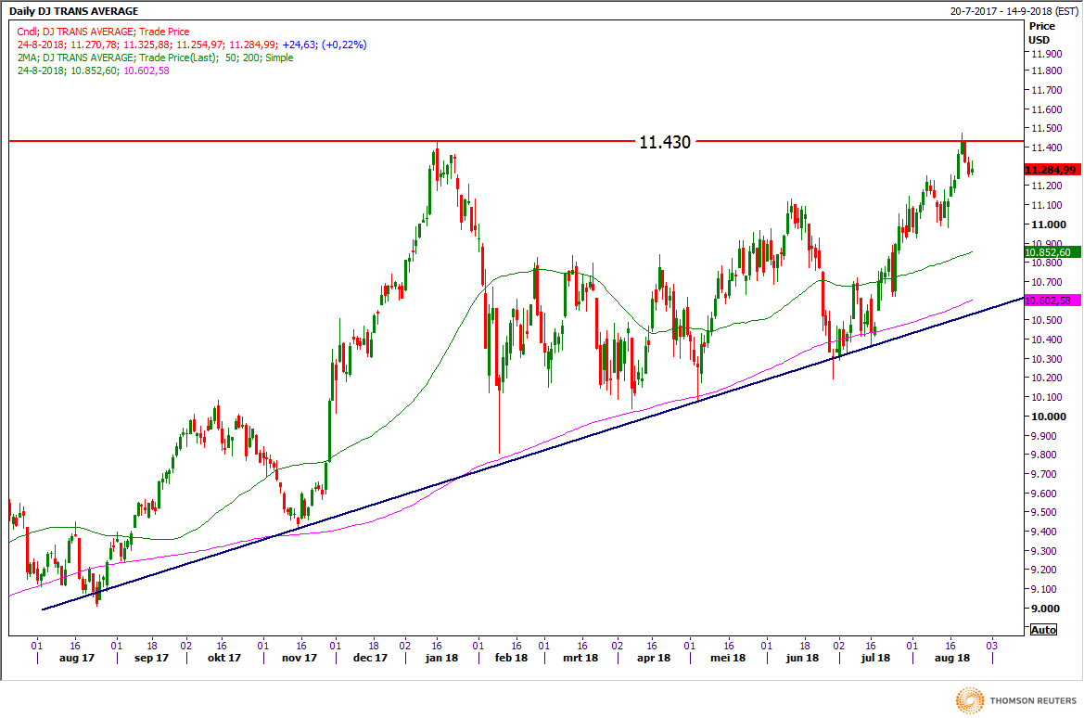Click the "(+0,22%)" percentage change
1084x718 pixels.
coord(344,45)
